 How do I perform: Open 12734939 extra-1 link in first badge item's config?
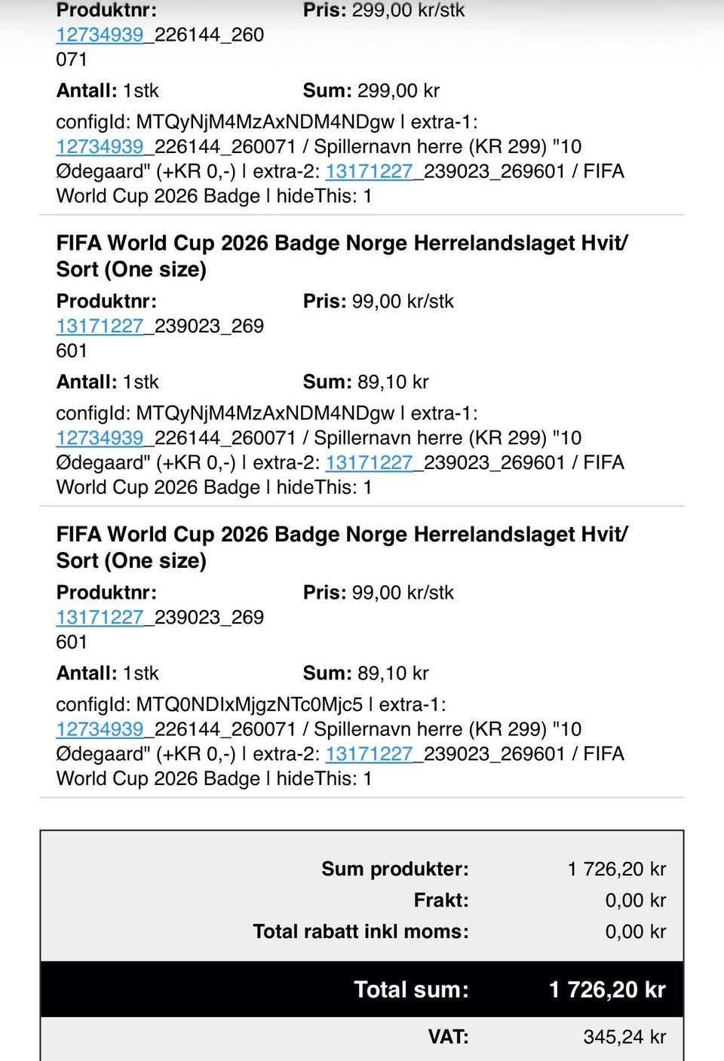pos(100,437)
